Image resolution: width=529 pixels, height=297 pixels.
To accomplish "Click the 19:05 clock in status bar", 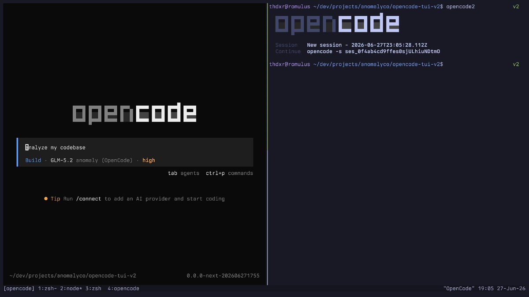I will (485, 289).
